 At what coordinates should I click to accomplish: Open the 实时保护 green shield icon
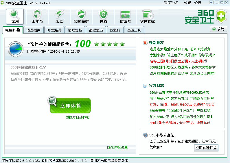click(81, 16)
